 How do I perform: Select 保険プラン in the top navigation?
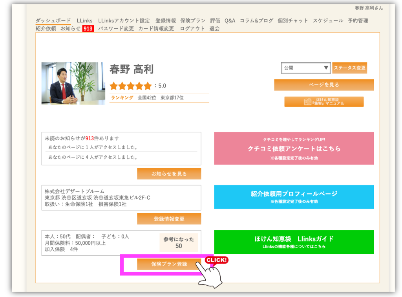[x=193, y=20]
